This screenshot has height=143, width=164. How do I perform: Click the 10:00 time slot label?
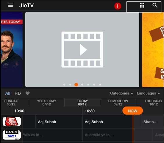click(x=19, y=111)
